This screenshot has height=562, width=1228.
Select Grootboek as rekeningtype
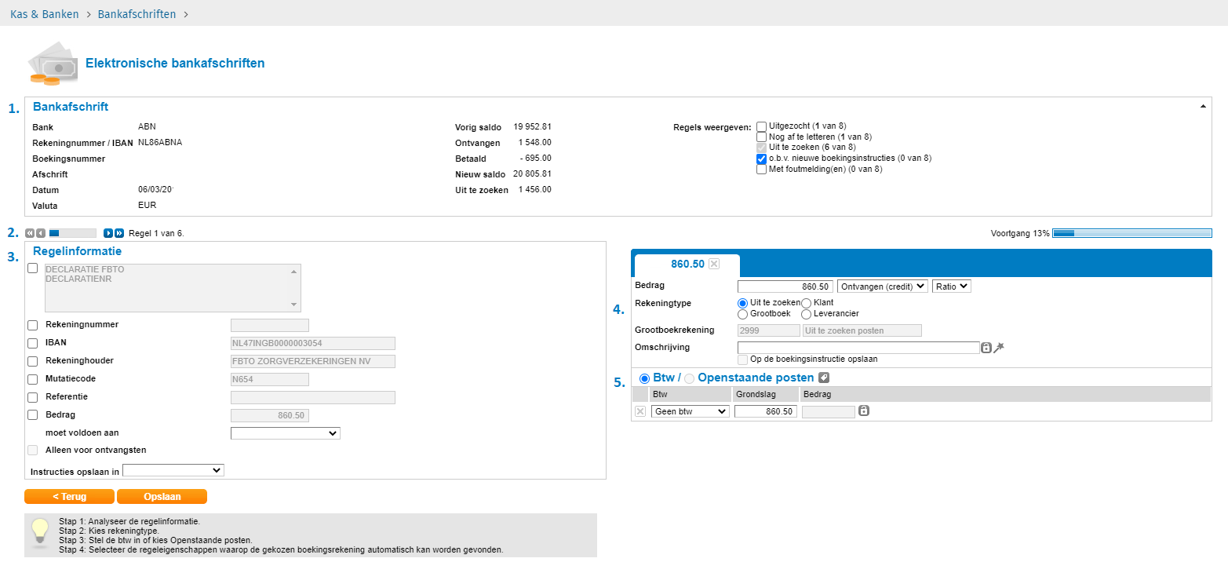pos(743,315)
